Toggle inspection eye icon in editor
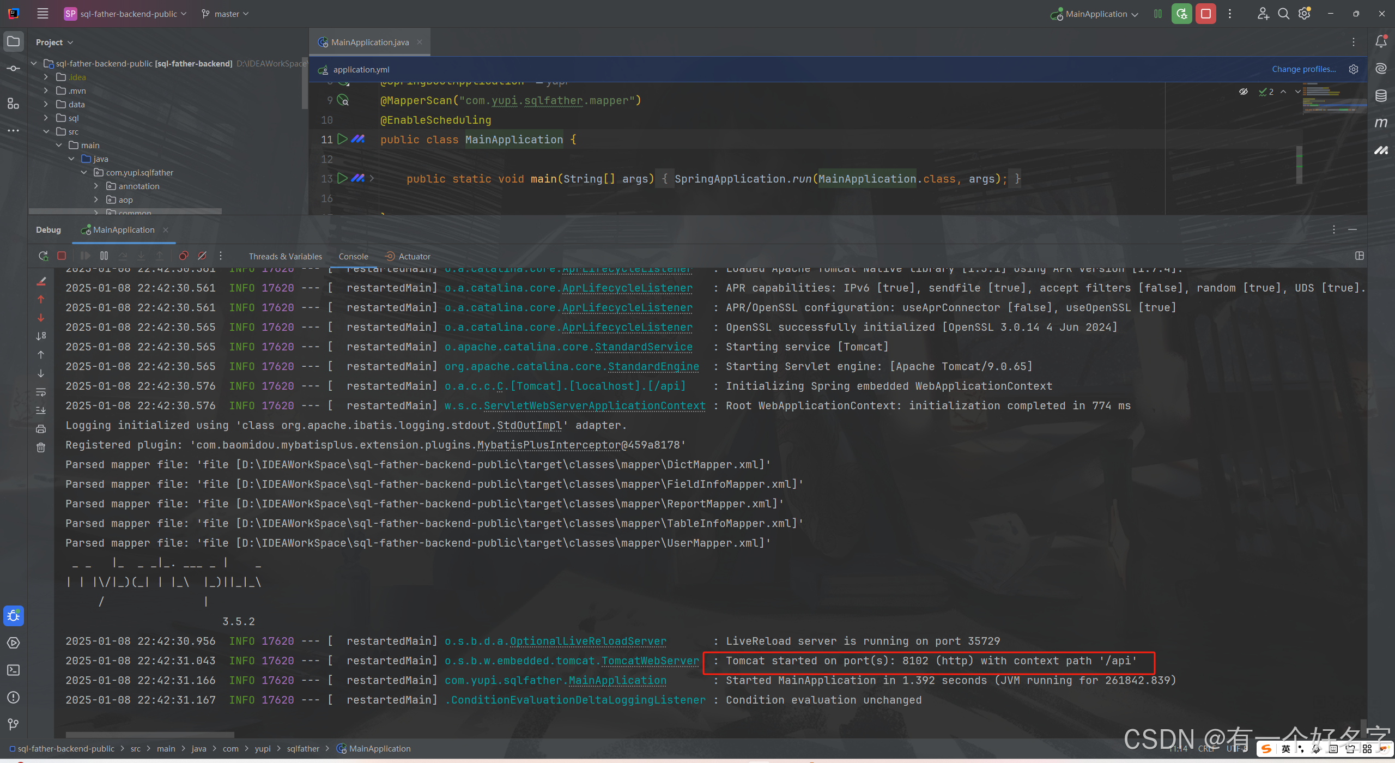This screenshot has width=1395, height=763. tap(1243, 92)
